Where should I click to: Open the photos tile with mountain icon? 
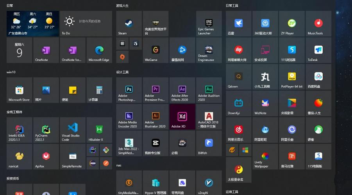pyautogui.click(x=46, y=90)
